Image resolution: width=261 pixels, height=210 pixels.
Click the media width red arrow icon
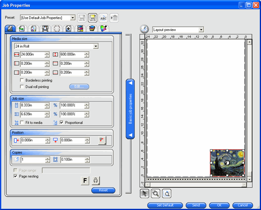17,54
